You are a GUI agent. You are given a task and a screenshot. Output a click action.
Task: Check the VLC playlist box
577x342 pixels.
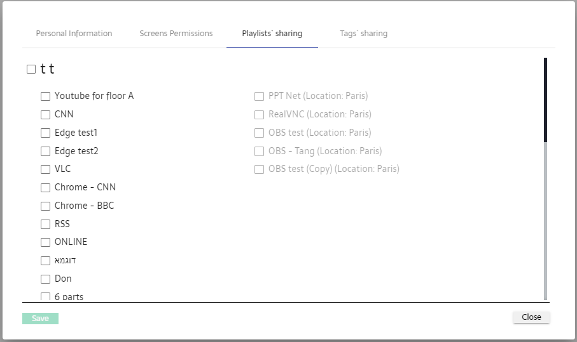pyautogui.click(x=45, y=169)
